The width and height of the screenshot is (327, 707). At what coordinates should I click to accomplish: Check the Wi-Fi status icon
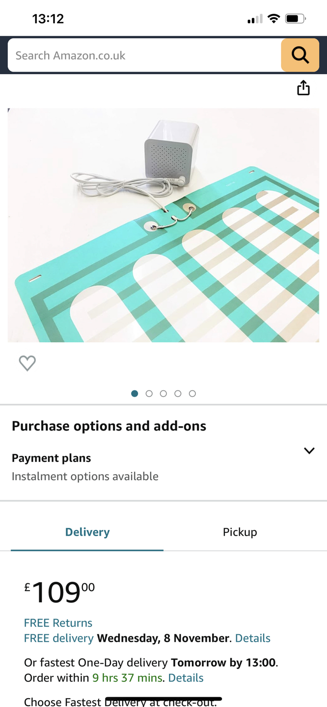coord(274,19)
